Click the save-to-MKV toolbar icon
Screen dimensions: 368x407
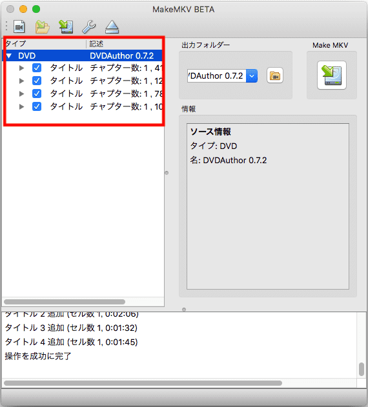(x=66, y=26)
